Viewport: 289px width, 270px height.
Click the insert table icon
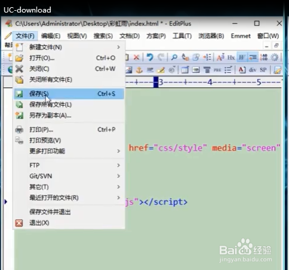pyautogui.click(x=185, y=70)
